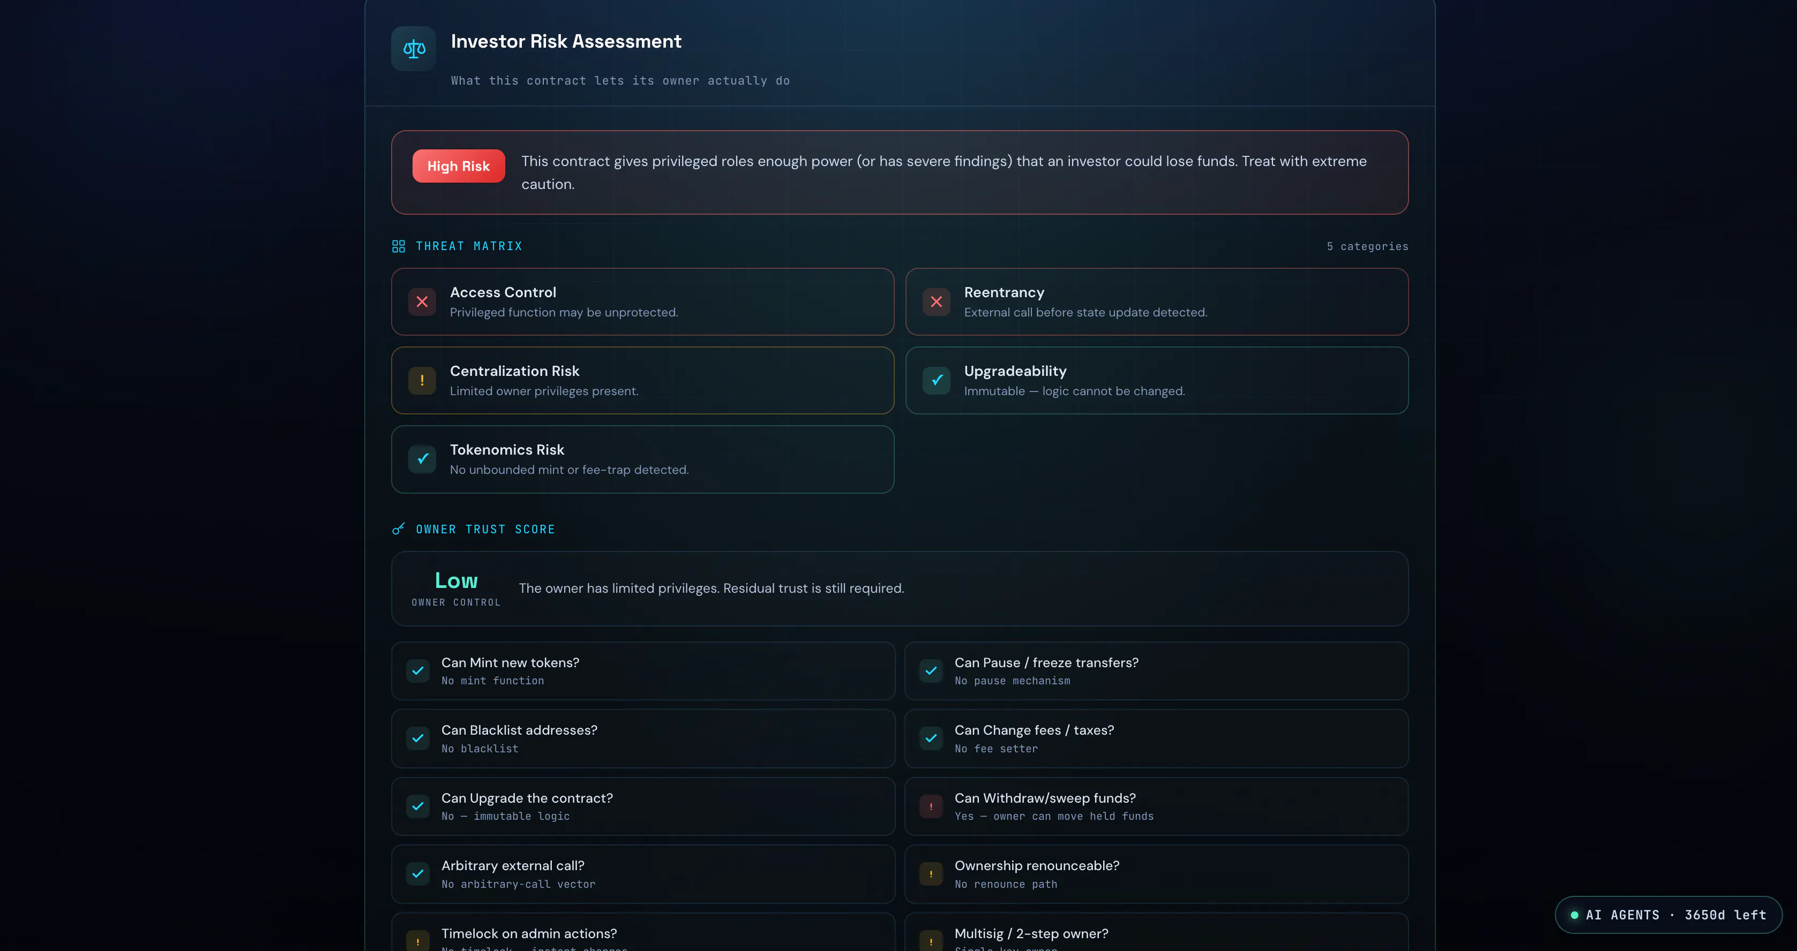Screen dimensions: 1797x951
Task: Click the "Ownership renounceable?" question
Action: (x=1037, y=866)
